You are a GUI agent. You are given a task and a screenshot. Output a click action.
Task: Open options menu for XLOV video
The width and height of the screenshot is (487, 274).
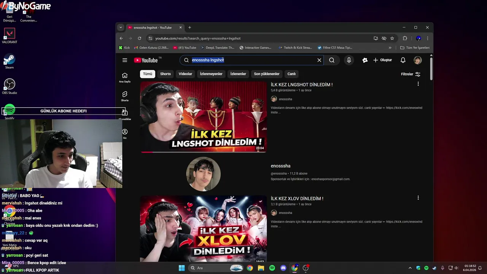[x=418, y=198]
